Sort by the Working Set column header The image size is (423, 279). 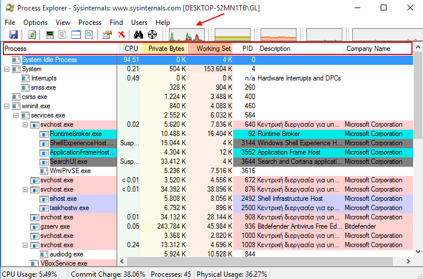pos(210,49)
